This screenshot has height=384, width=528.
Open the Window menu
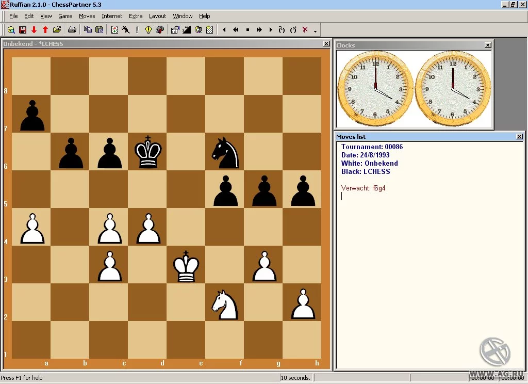click(x=183, y=16)
